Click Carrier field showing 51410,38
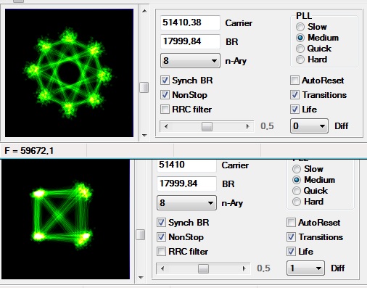The width and height of the screenshot is (367, 288). [x=190, y=22]
